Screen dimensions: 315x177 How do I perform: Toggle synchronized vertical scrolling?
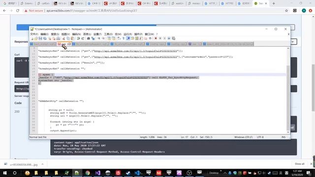tap(109, 38)
